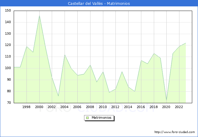Click the x-axis label 2000

(39, 107)
